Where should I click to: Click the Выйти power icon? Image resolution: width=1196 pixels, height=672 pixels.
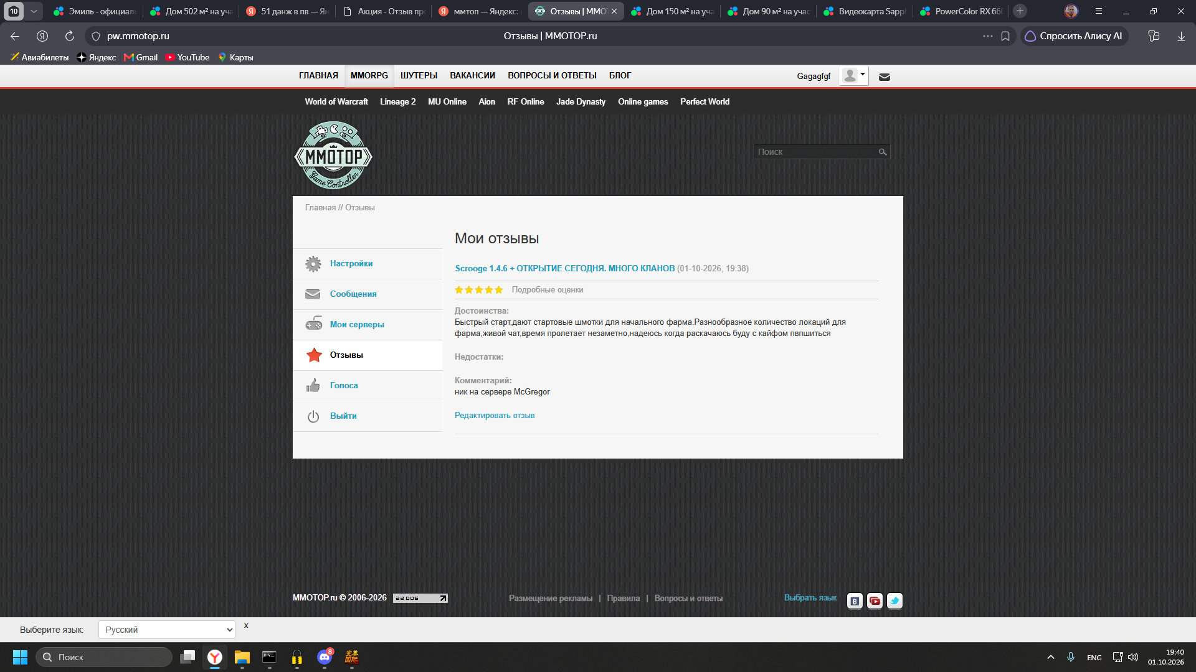click(x=313, y=416)
